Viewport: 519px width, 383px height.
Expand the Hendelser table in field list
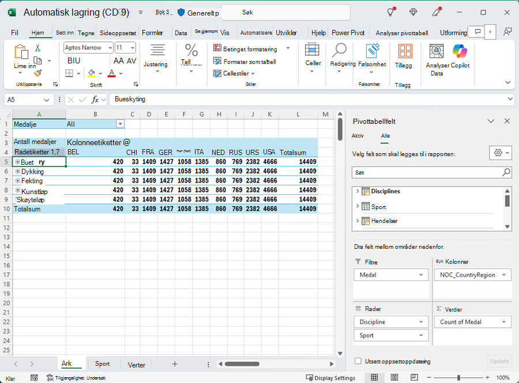coord(358,221)
